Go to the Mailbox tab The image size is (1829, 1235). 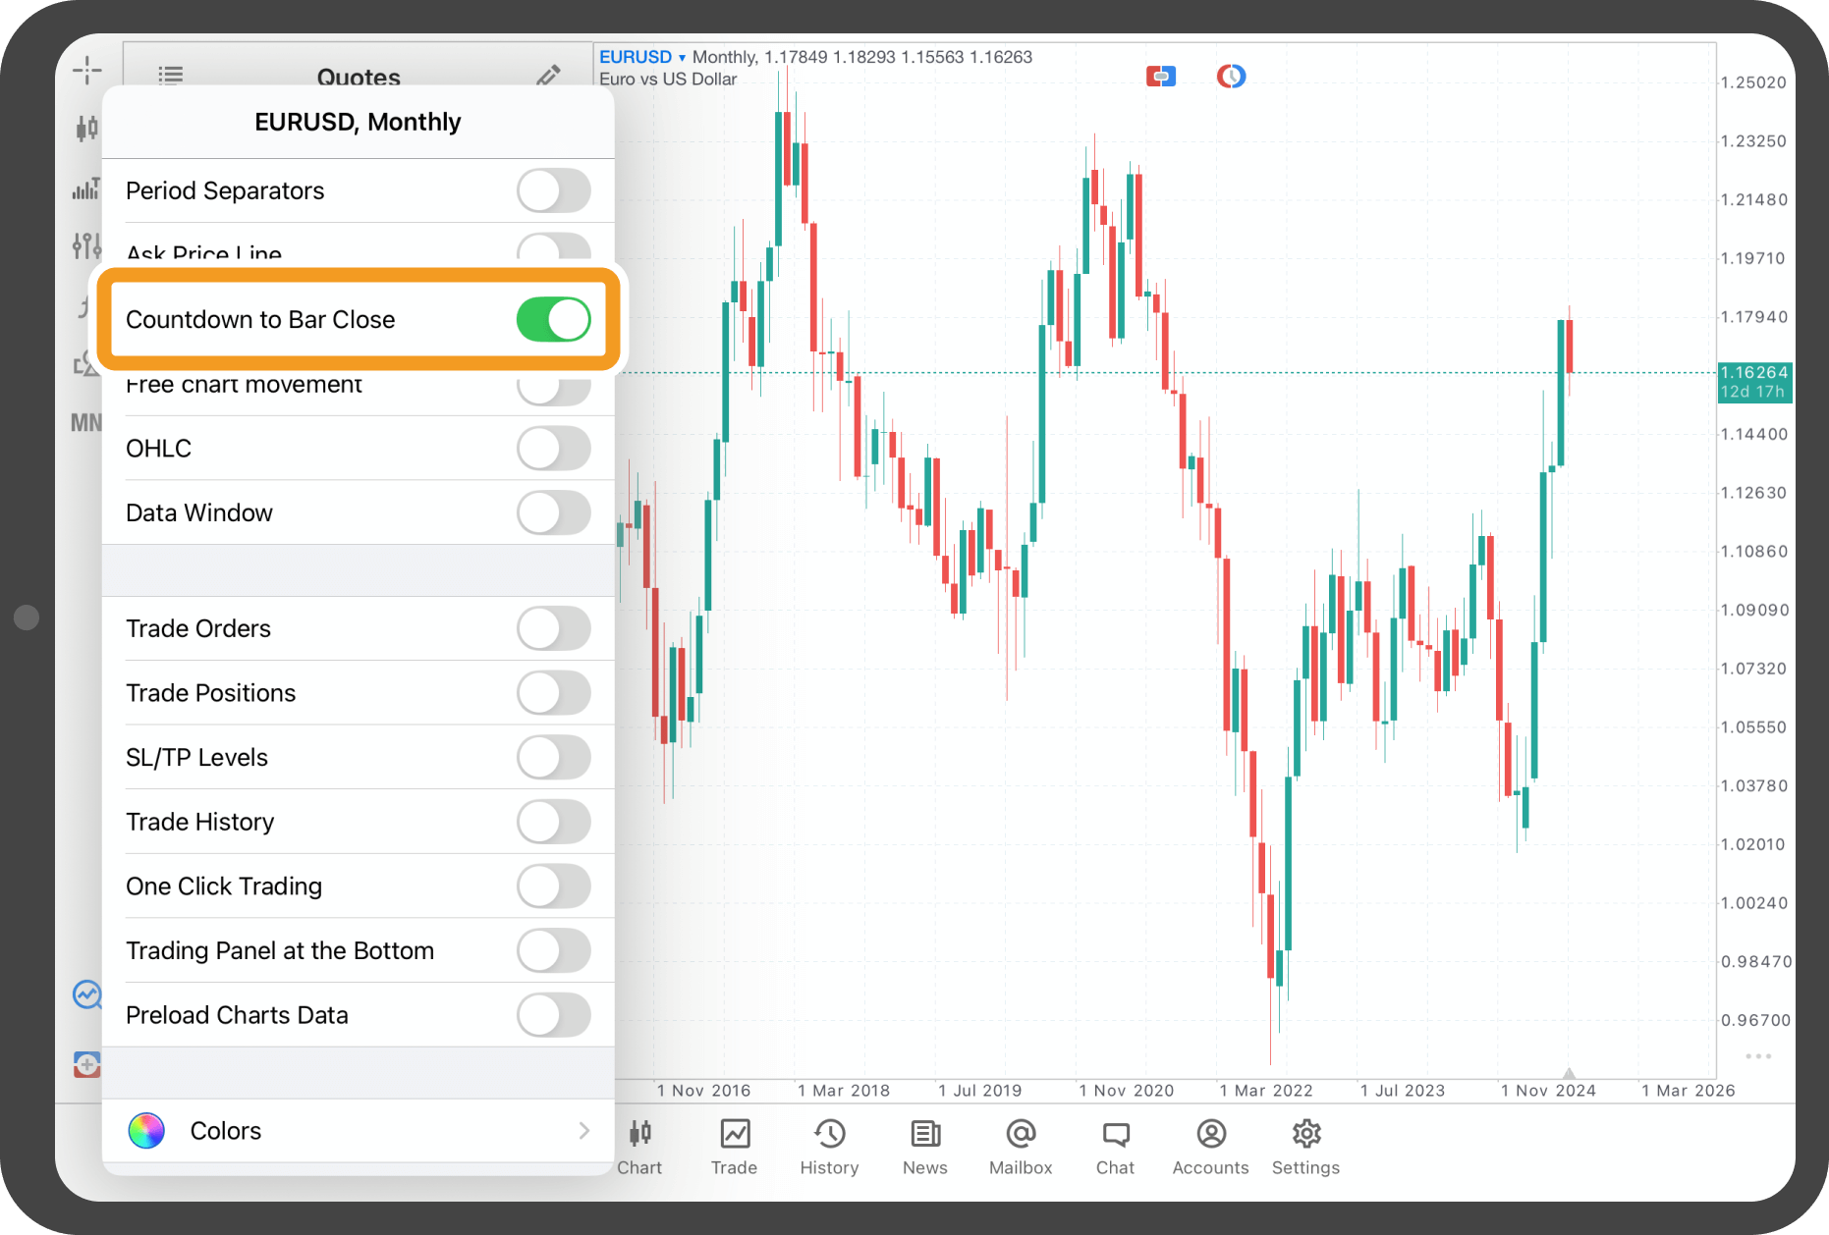click(1020, 1147)
